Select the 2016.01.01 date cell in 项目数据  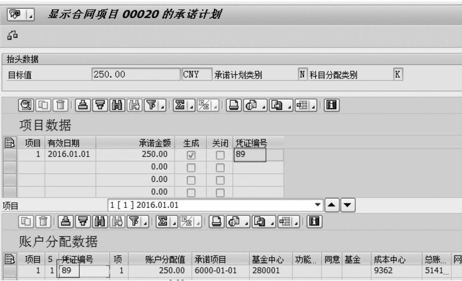click(70, 154)
